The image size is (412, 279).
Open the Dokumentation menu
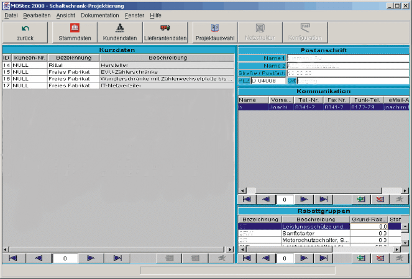click(100, 14)
